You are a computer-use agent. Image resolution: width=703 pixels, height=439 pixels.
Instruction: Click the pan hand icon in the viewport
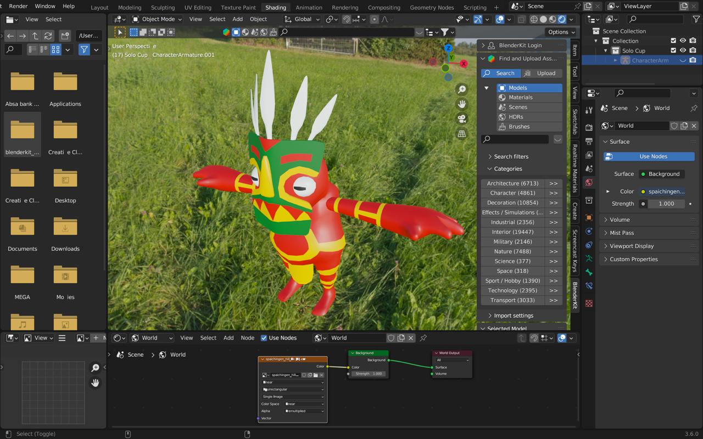click(x=462, y=104)
